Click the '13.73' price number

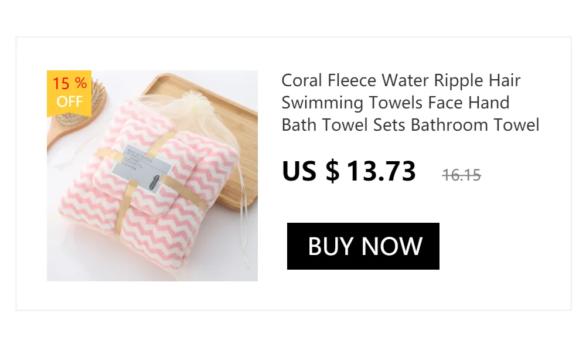coord(381,171)
